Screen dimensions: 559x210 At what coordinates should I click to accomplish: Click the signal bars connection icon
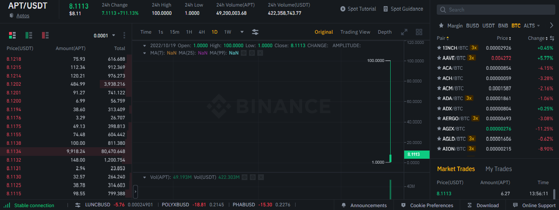click(7, 205)
